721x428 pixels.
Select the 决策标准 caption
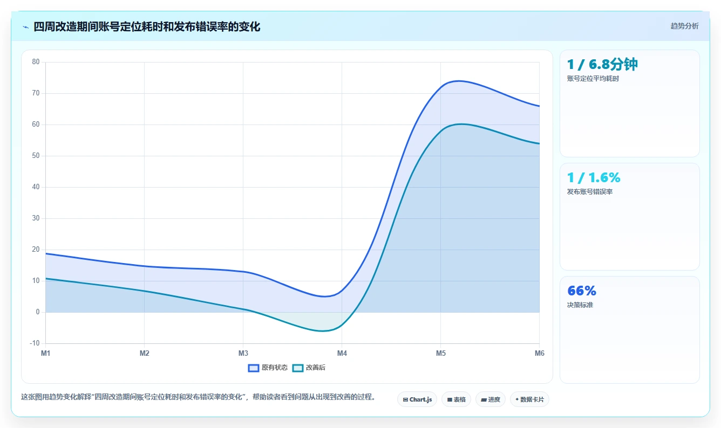[x=580, y=305]
